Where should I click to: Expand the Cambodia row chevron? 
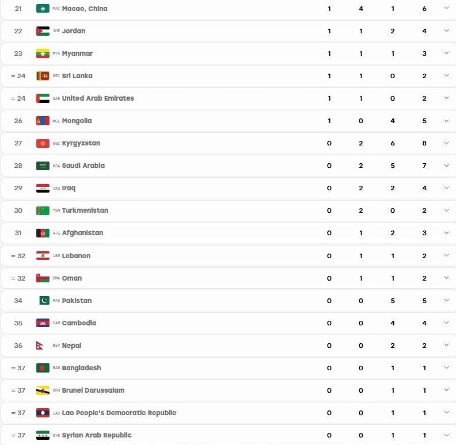point(446,323)
